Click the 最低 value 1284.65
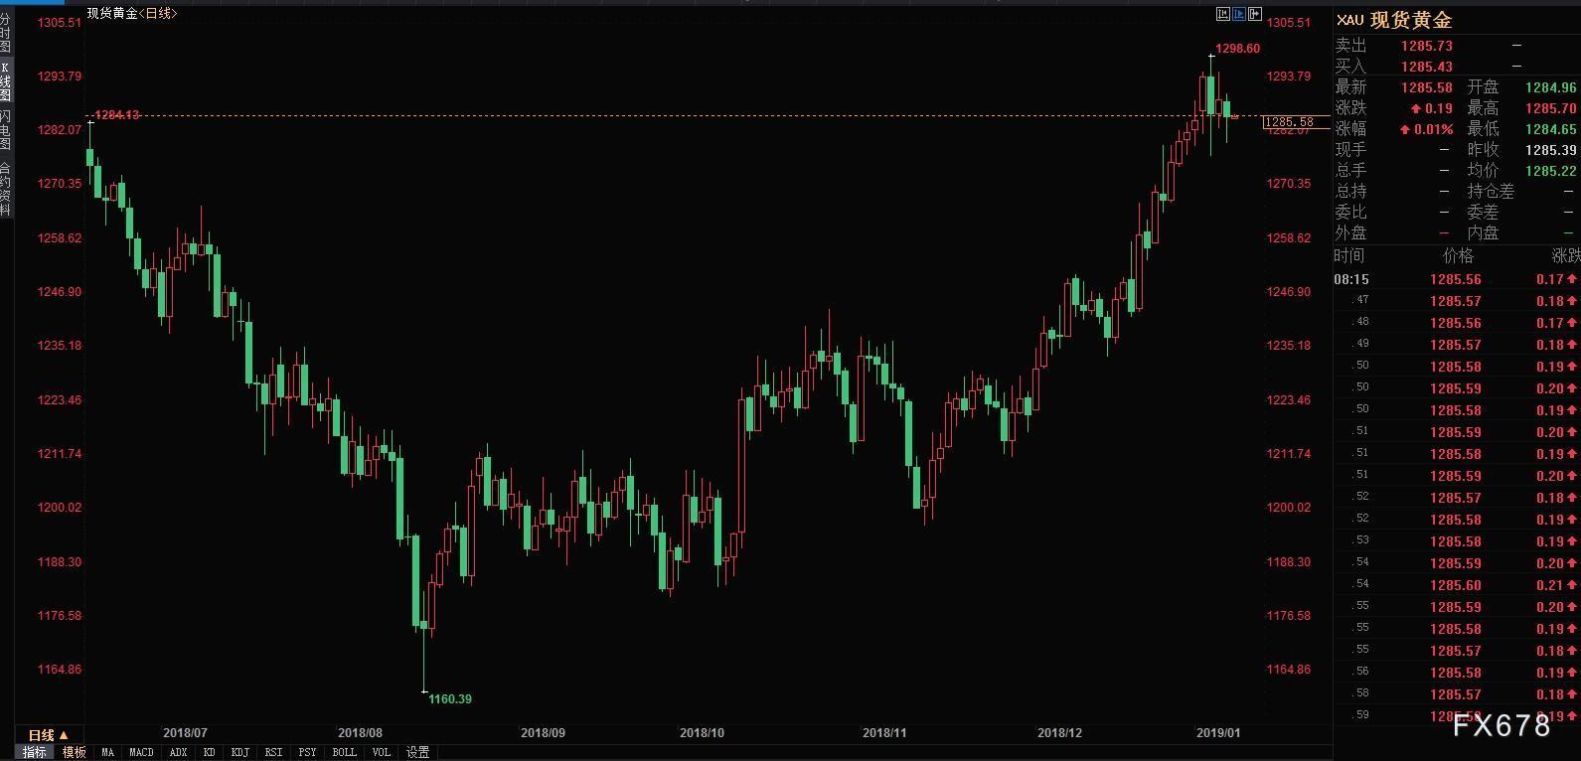Screen dimensions: 1581x761 (x=1551, y=129)
